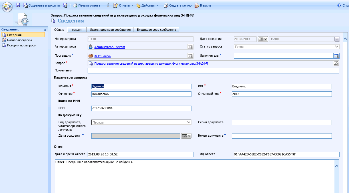Click the Примечания input field
349x193 pixels.
tap(213, 71)
